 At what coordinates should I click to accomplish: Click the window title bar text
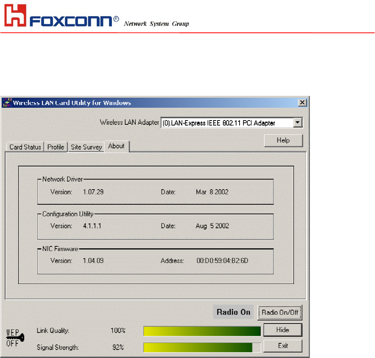pyautogui.click(x=72, y=103)
